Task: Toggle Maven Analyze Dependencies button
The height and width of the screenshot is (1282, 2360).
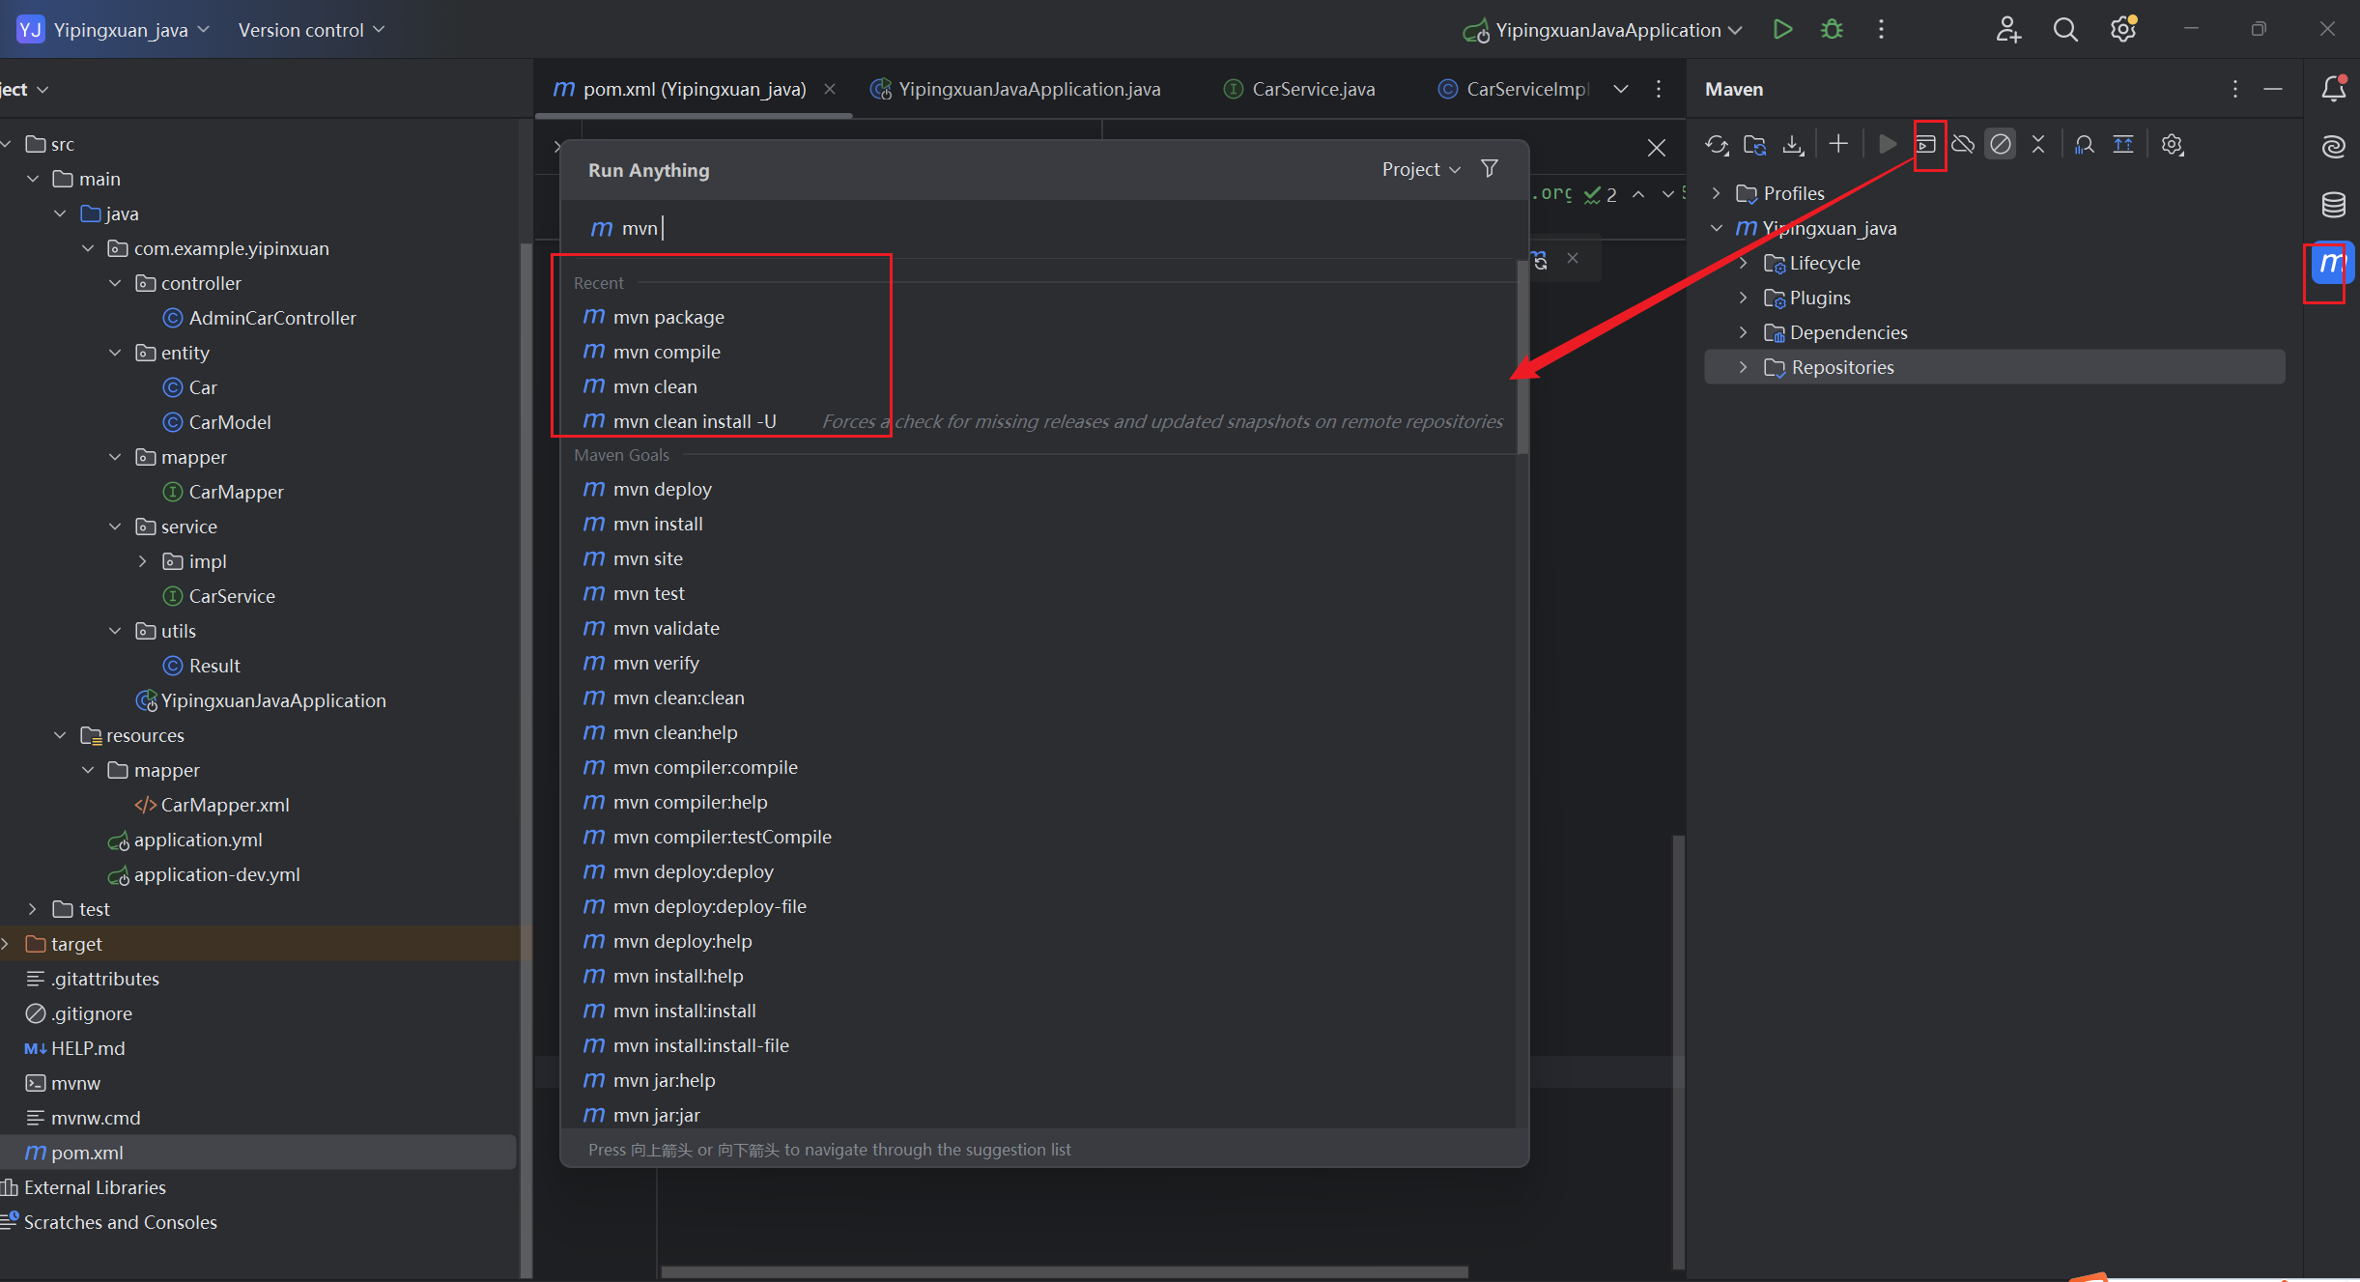Action: pyautogui.click(x=2084, y=145)
